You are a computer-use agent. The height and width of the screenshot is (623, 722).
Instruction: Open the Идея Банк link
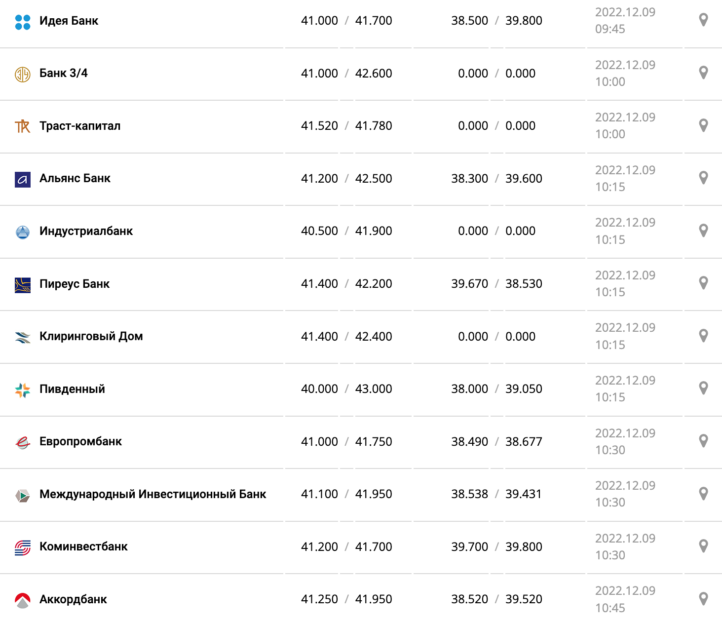point(69,21)
